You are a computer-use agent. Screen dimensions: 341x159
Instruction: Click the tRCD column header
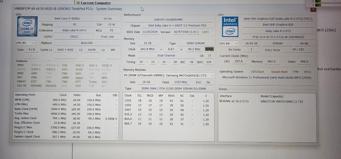pos(150,95)
